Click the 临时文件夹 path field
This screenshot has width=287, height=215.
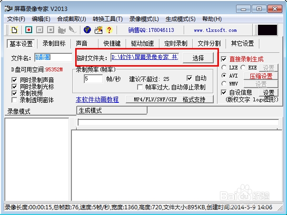[145, 58]
